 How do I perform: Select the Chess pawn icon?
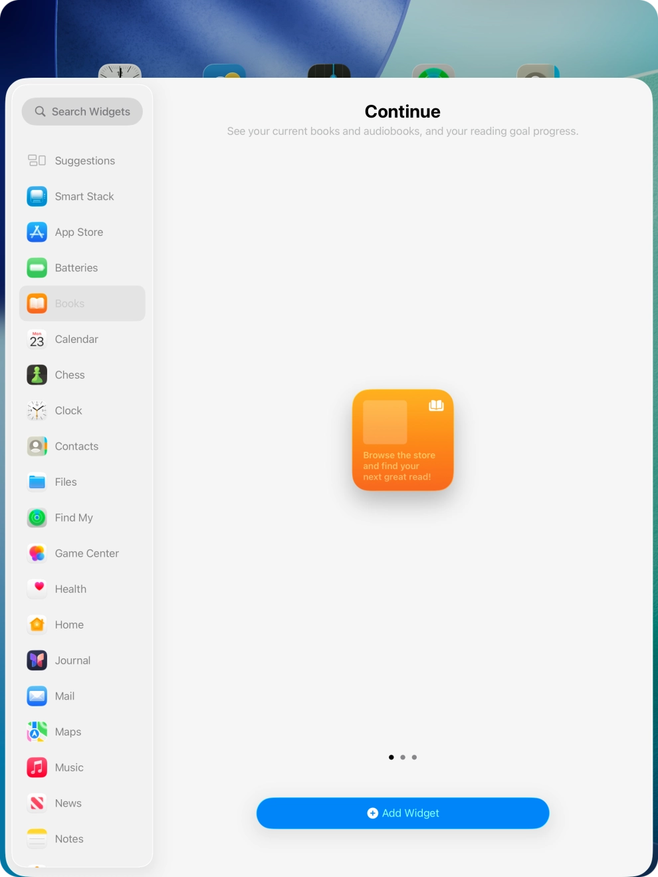37,375
